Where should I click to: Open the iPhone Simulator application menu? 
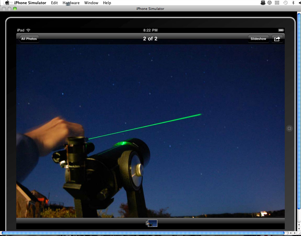30,3
